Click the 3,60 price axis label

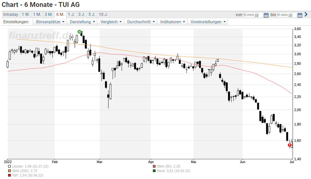297,29
